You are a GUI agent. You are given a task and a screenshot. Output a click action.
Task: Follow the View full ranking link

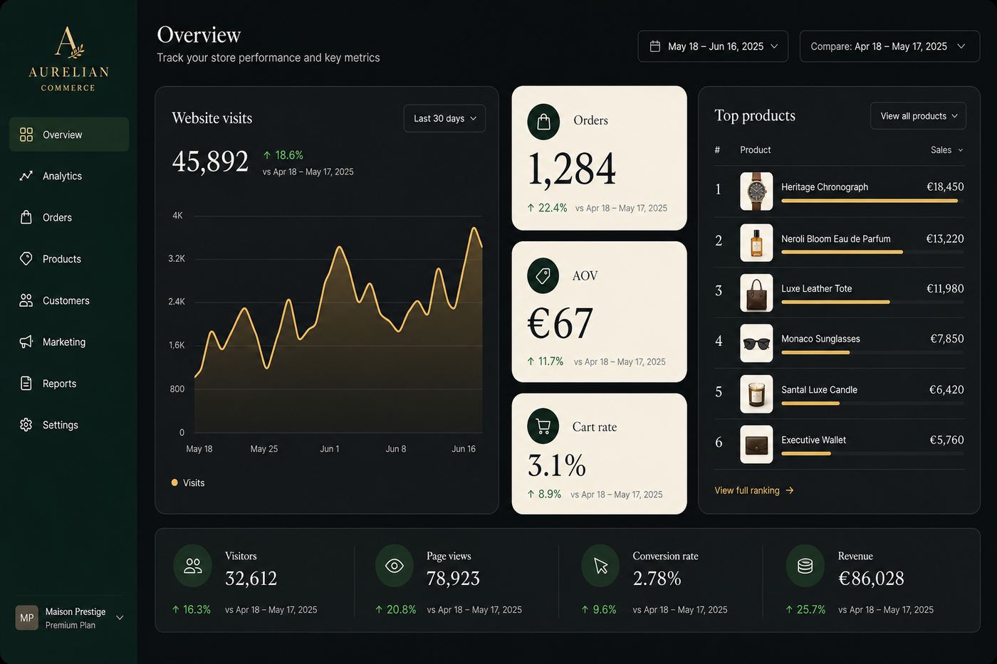click(x=754, y=490)
